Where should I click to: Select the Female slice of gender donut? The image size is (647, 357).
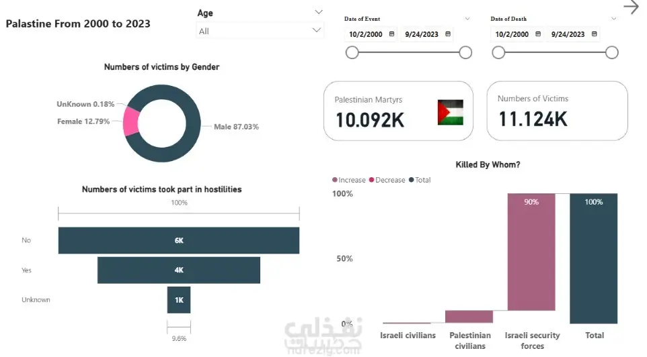(x=131, y=122)
